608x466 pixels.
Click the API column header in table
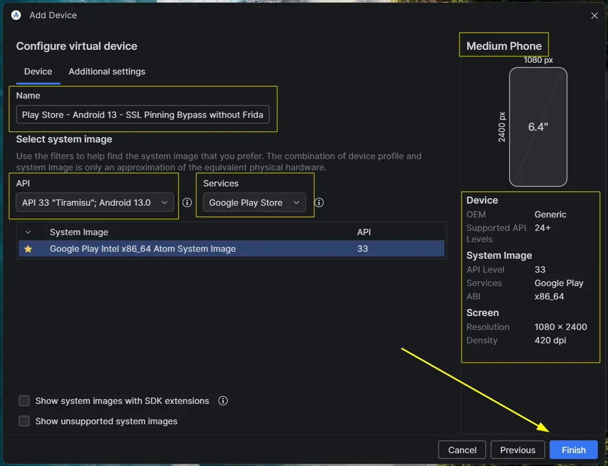(364, 232)
